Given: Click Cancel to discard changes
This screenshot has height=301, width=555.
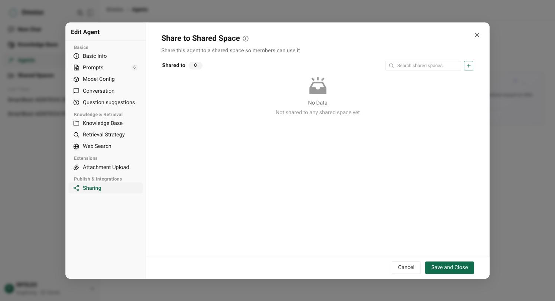Looking at the screenshot, I should 406,268.
